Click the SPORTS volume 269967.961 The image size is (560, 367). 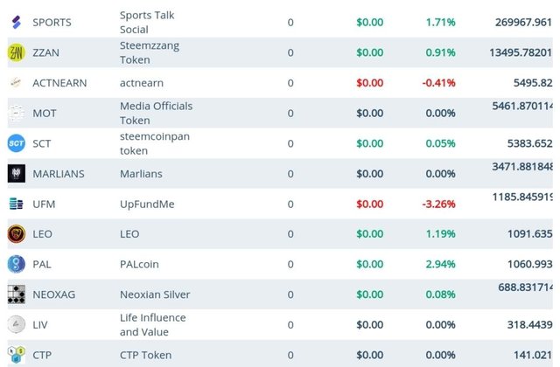523,23
